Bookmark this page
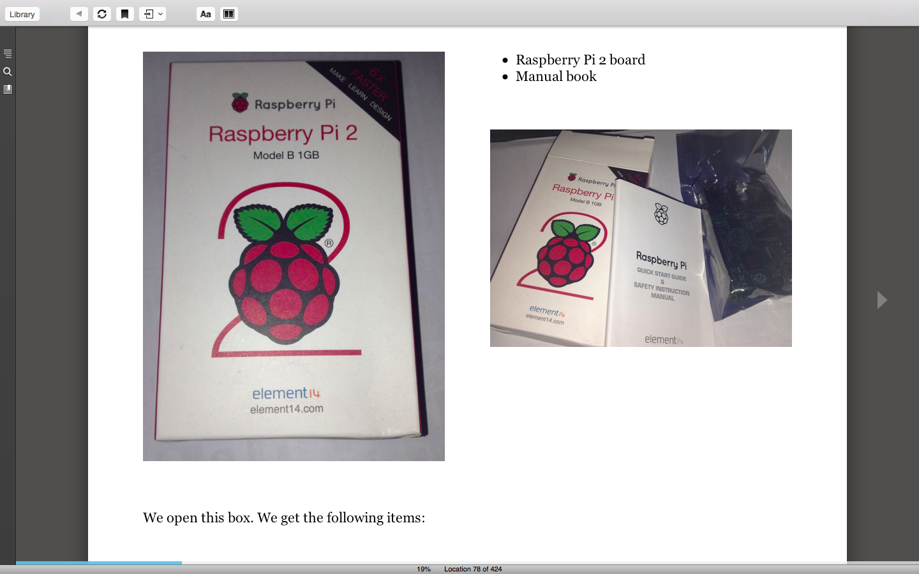The height and width of the screenshot is (574, 919). [125, 13]
